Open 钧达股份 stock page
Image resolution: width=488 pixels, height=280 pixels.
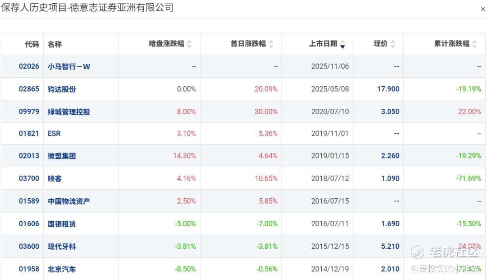click(61, 89)
